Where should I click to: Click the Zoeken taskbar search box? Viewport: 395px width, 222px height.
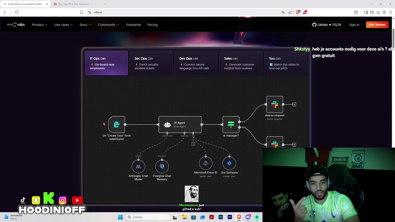tap(148, 217)
